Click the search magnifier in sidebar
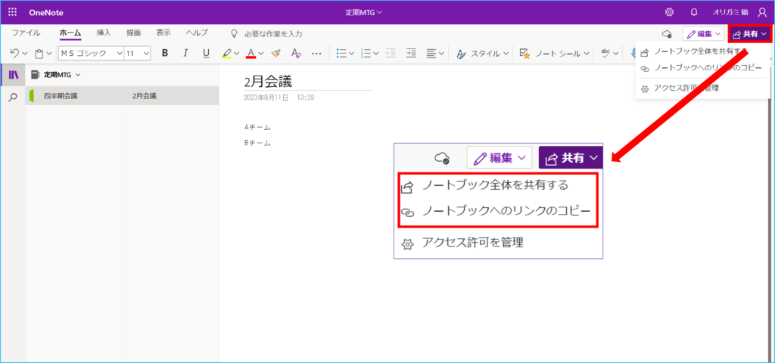 point(13,97)
